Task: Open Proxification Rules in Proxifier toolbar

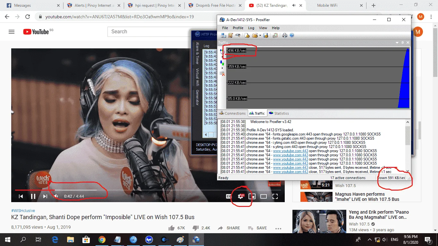Action: (x=230, y=35)
